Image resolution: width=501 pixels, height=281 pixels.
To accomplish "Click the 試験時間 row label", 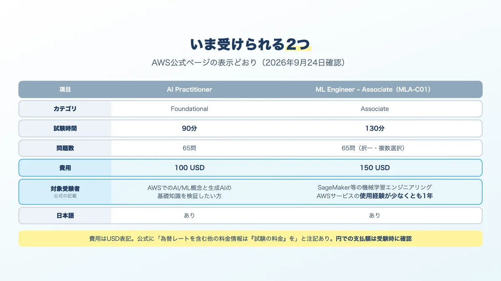I will click(65, 128).
